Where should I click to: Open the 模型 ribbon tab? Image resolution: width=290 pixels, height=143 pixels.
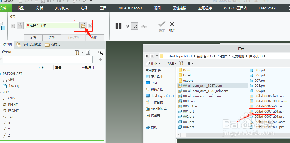(x=21, y=8)
